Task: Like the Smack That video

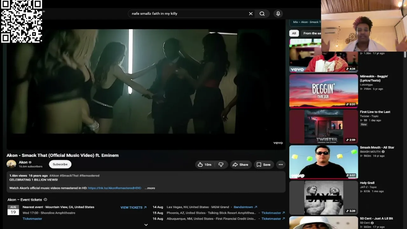Action: coord(204,164)
